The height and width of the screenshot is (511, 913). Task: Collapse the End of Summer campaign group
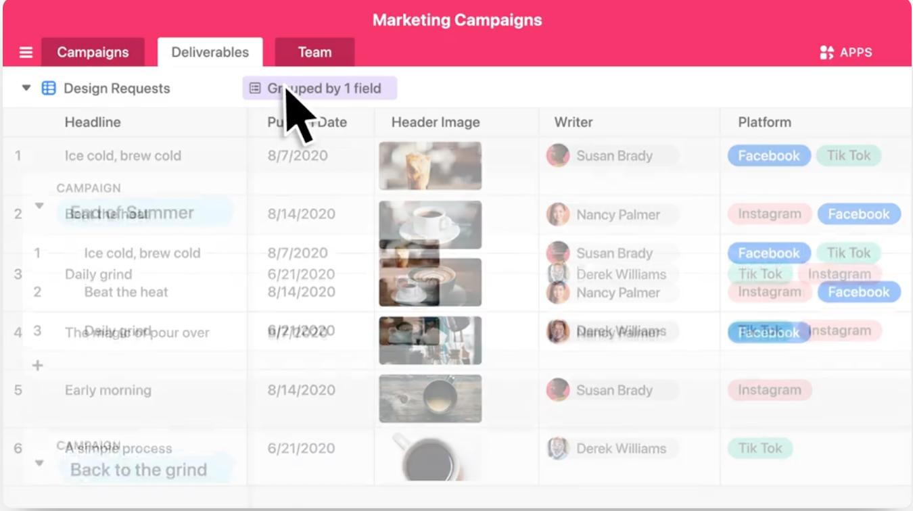(x=39, y=205)
